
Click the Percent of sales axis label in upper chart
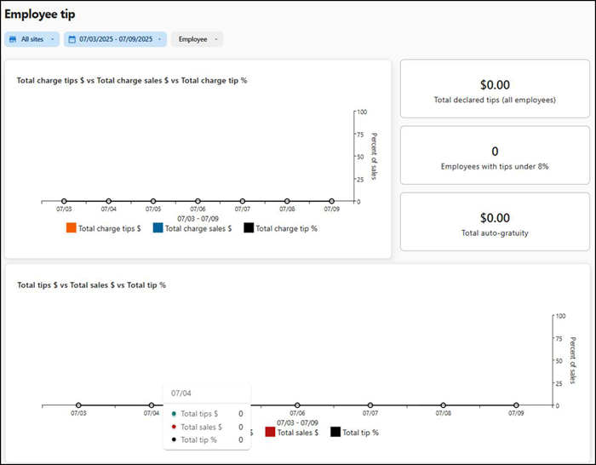pyautogui.click(x=374, y=156)
